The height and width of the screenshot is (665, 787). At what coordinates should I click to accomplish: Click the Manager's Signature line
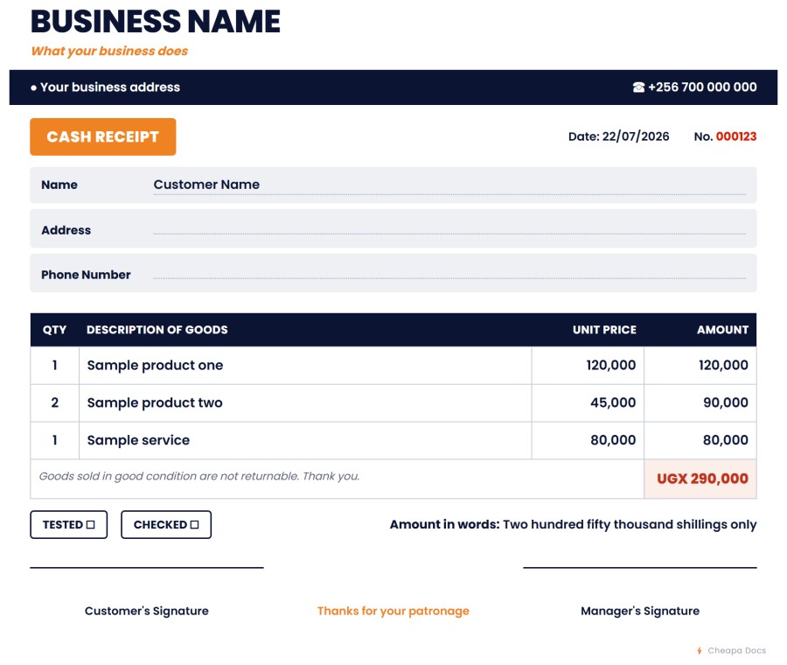pos(640,568)
